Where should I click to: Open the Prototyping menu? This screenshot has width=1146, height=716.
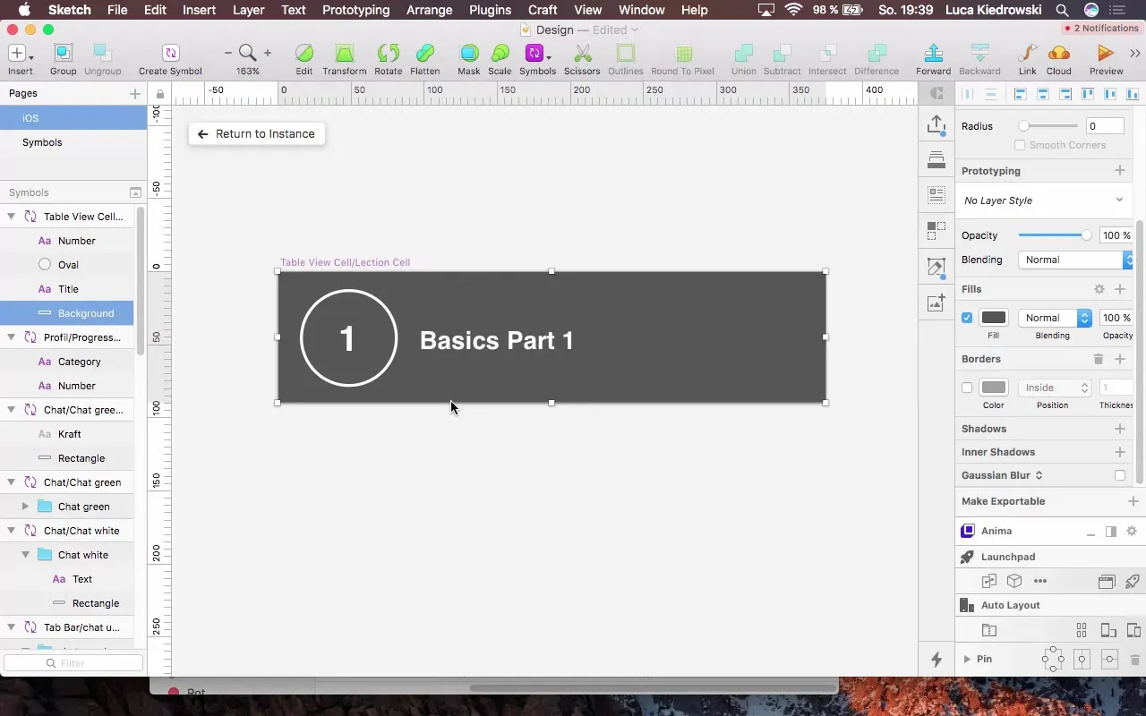coord(355,10)
